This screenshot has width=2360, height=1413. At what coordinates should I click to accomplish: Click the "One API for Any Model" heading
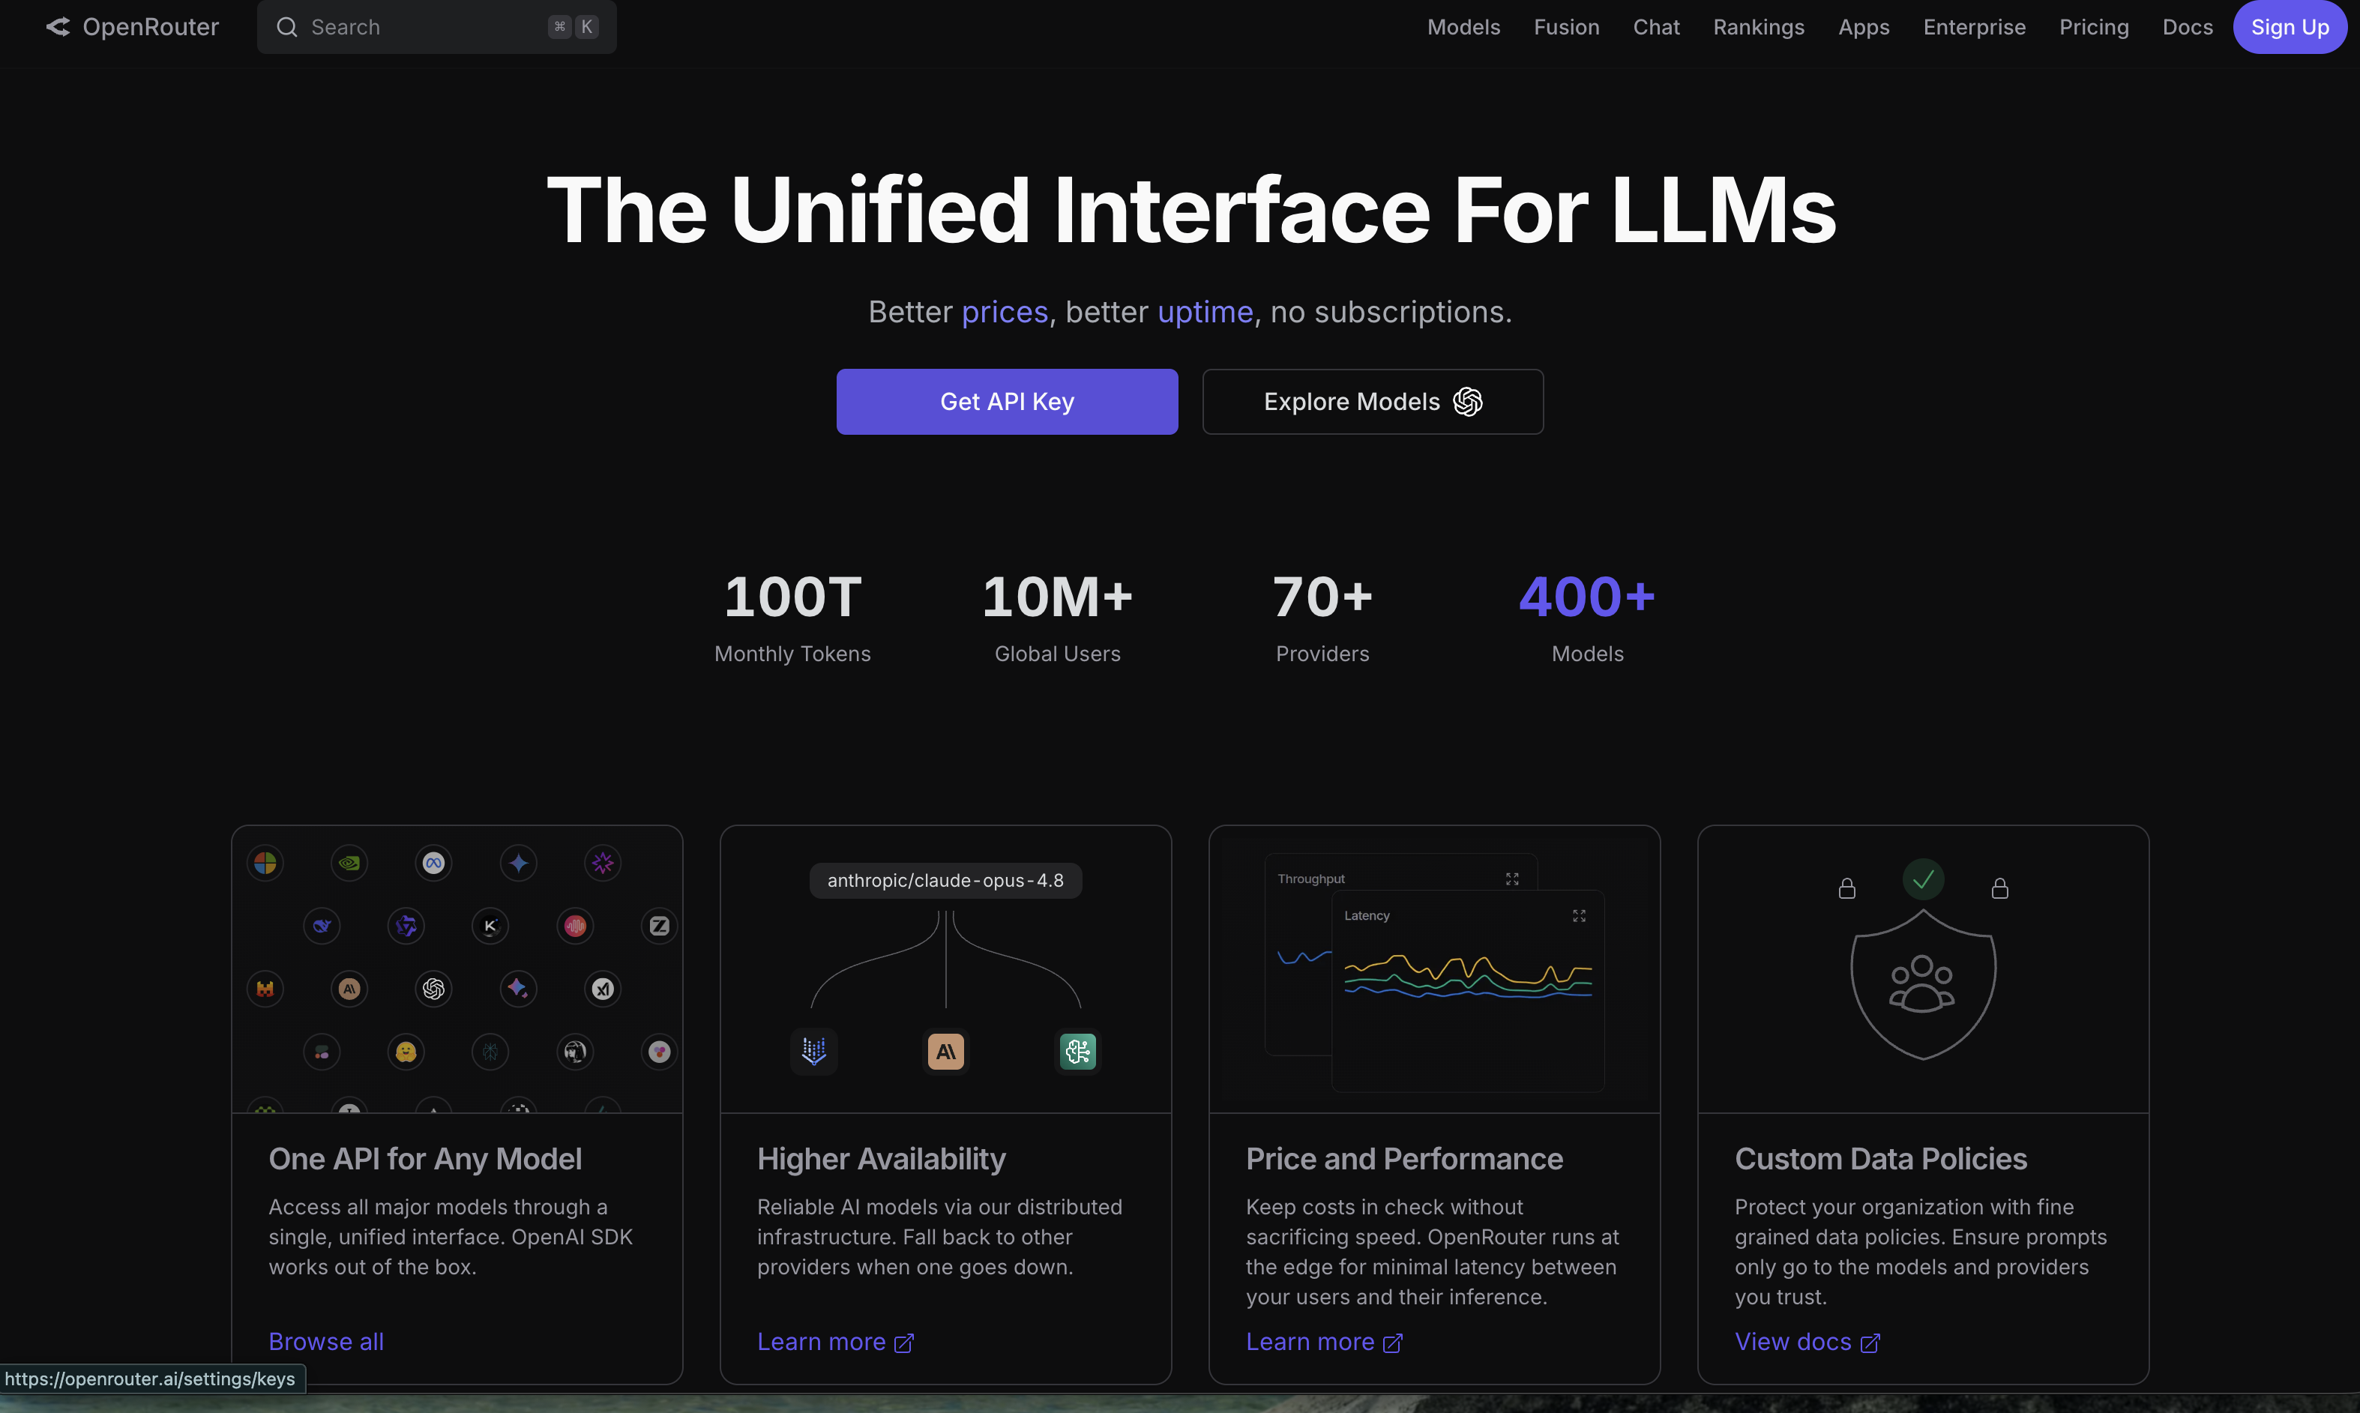click(x=424, y=1158)
